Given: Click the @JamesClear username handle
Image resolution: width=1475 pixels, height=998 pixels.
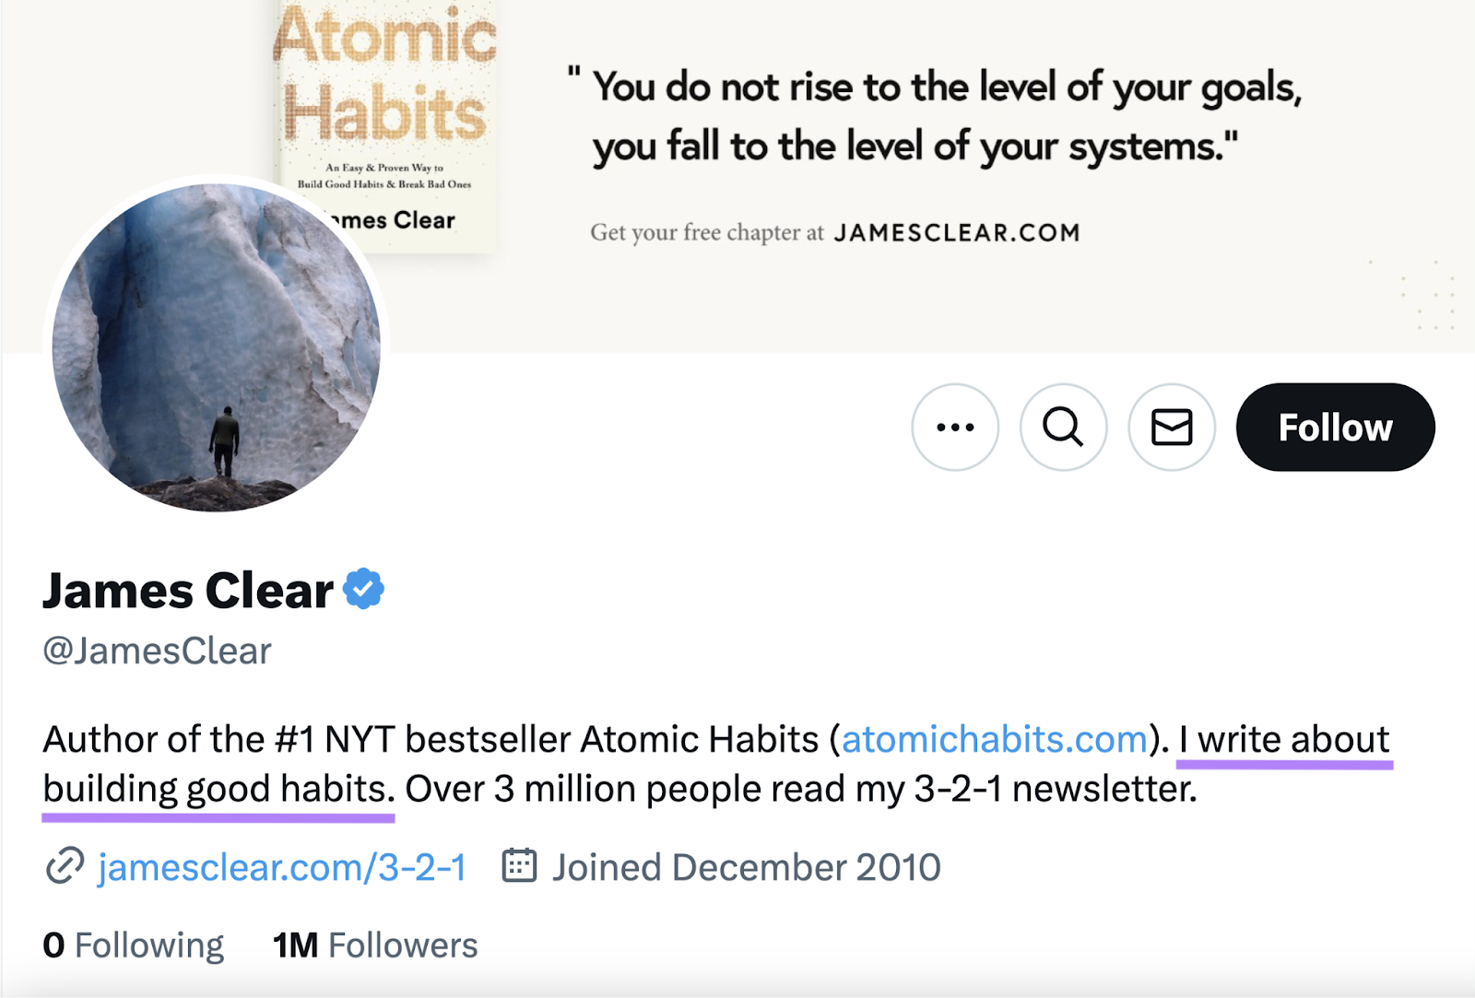Looking at the screenshot, I should [x=157, y=651].
